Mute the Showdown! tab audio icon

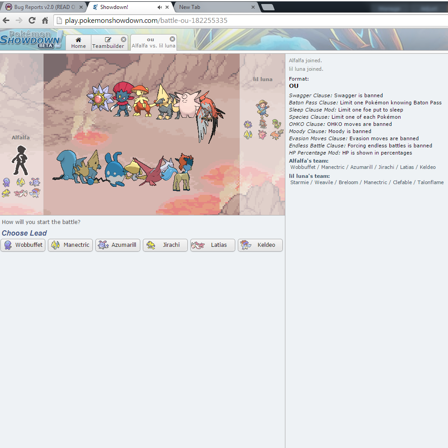pyautogui.click(x=159, y=7)
